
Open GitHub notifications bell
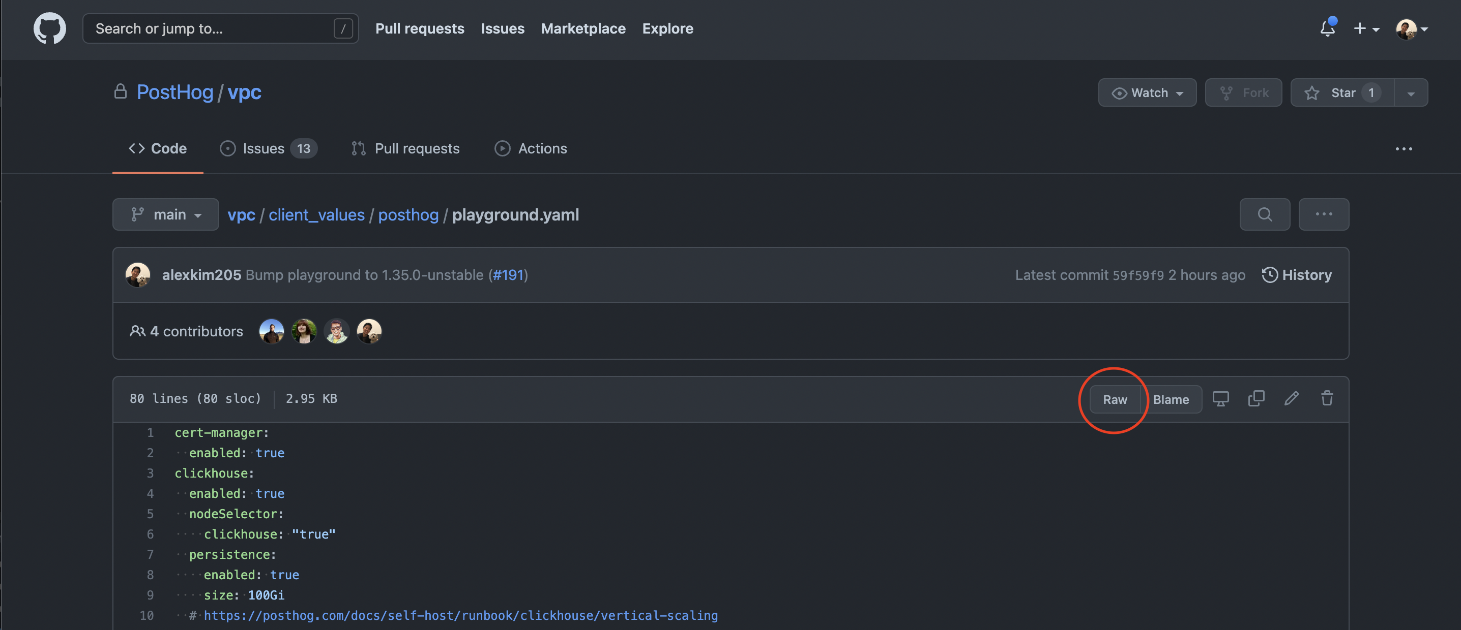tap(1327, 28)
